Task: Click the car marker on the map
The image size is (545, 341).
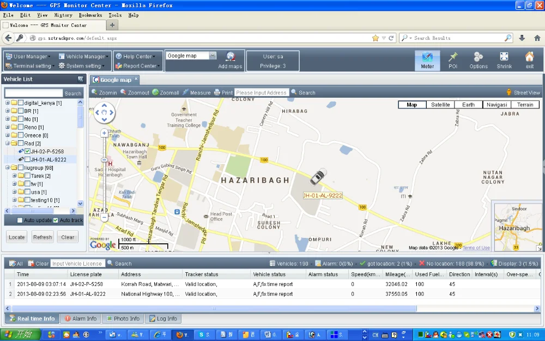Action: click(x=318, y=177)
